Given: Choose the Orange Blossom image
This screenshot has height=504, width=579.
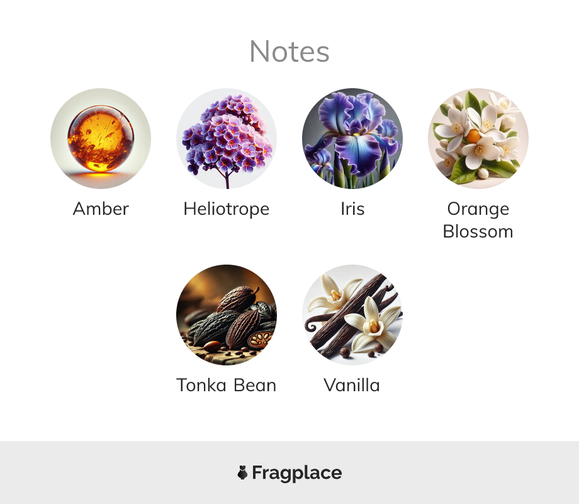Looking at the screenshot, I should coord(478,139).
